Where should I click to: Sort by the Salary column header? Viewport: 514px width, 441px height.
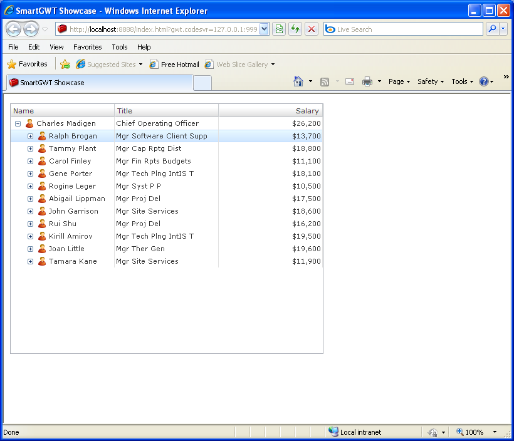pyautogui.click(x=270, y=111)
